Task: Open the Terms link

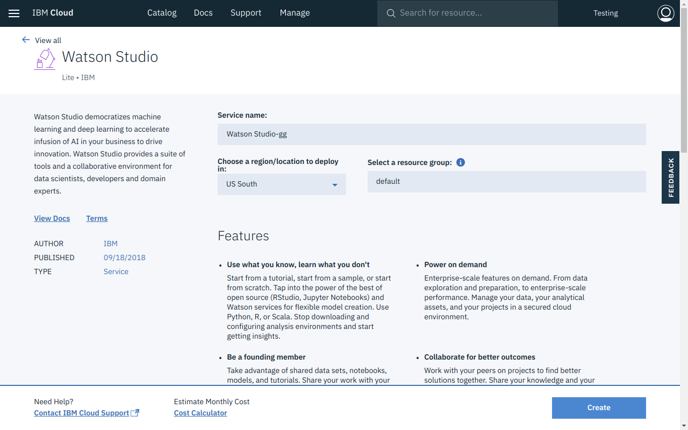Action: pos(97,218)
